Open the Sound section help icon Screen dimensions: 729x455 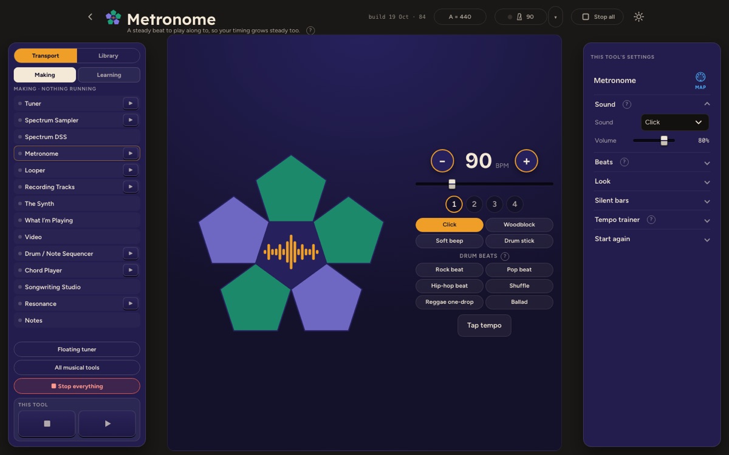[x=627, y=104]
